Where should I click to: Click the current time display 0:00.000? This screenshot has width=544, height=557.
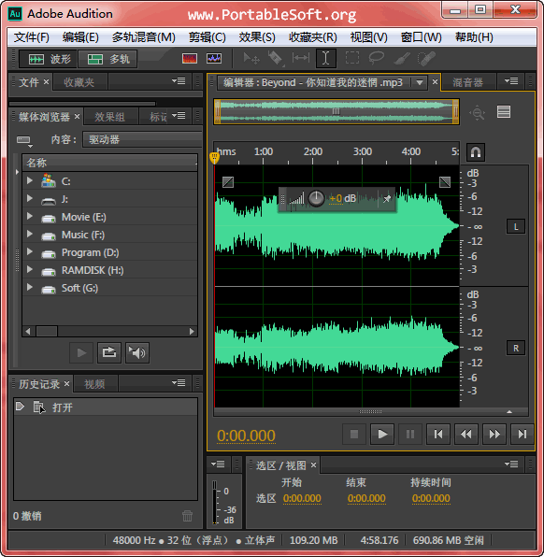[246, 436]
